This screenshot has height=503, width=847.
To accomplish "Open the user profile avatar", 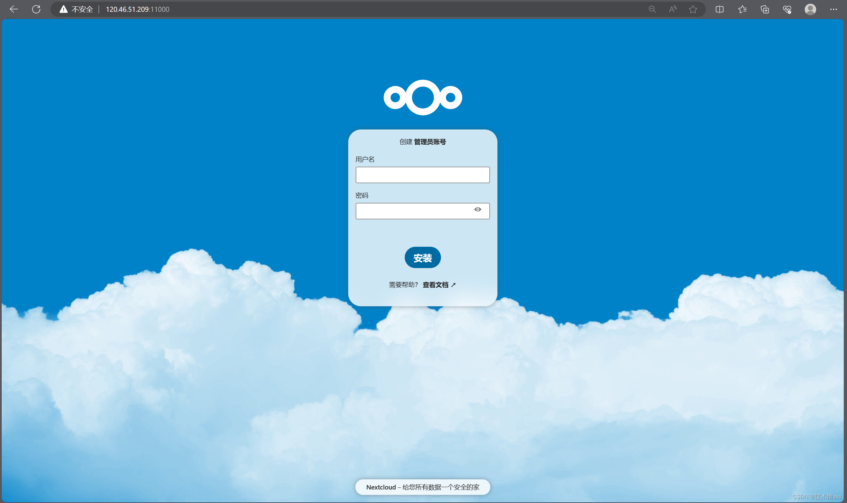I will [x=810, y=9].
